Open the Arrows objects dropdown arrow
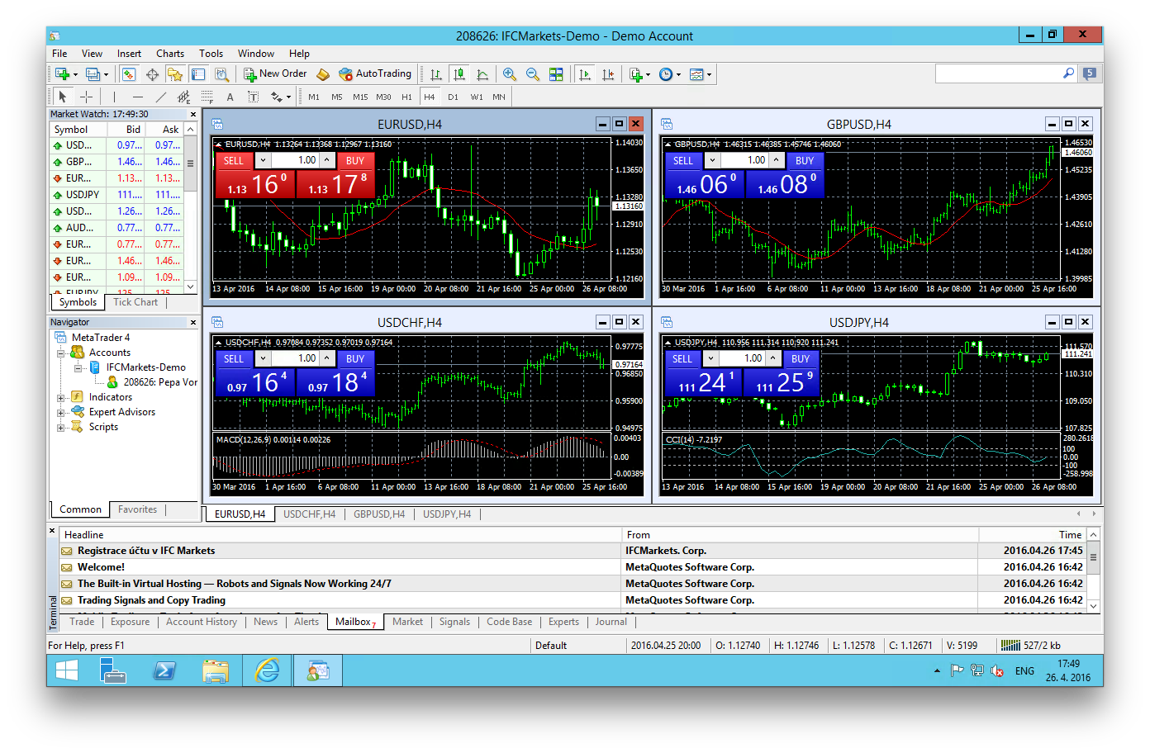The image size is (1150, 753). point(288,97)
